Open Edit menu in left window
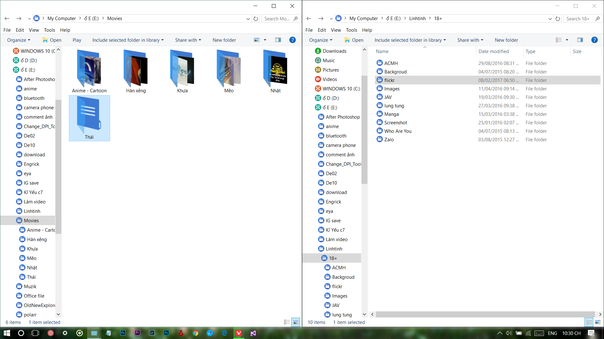 pyautogui.click(x=20, y=30)
